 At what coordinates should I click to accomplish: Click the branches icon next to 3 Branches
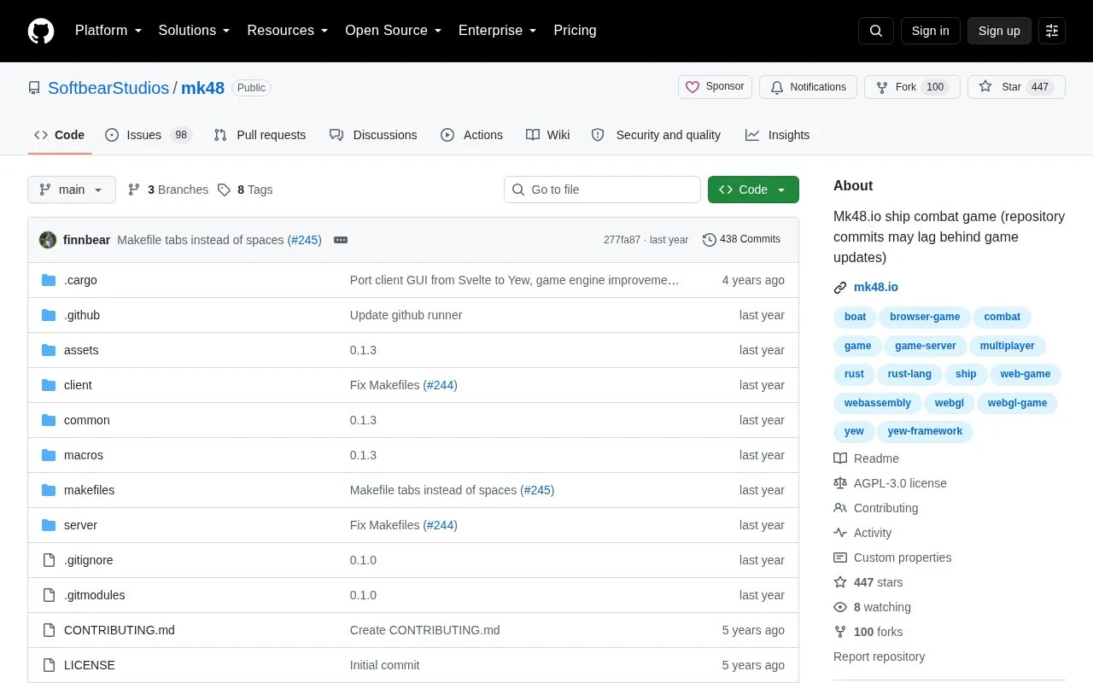coord(134,190)
